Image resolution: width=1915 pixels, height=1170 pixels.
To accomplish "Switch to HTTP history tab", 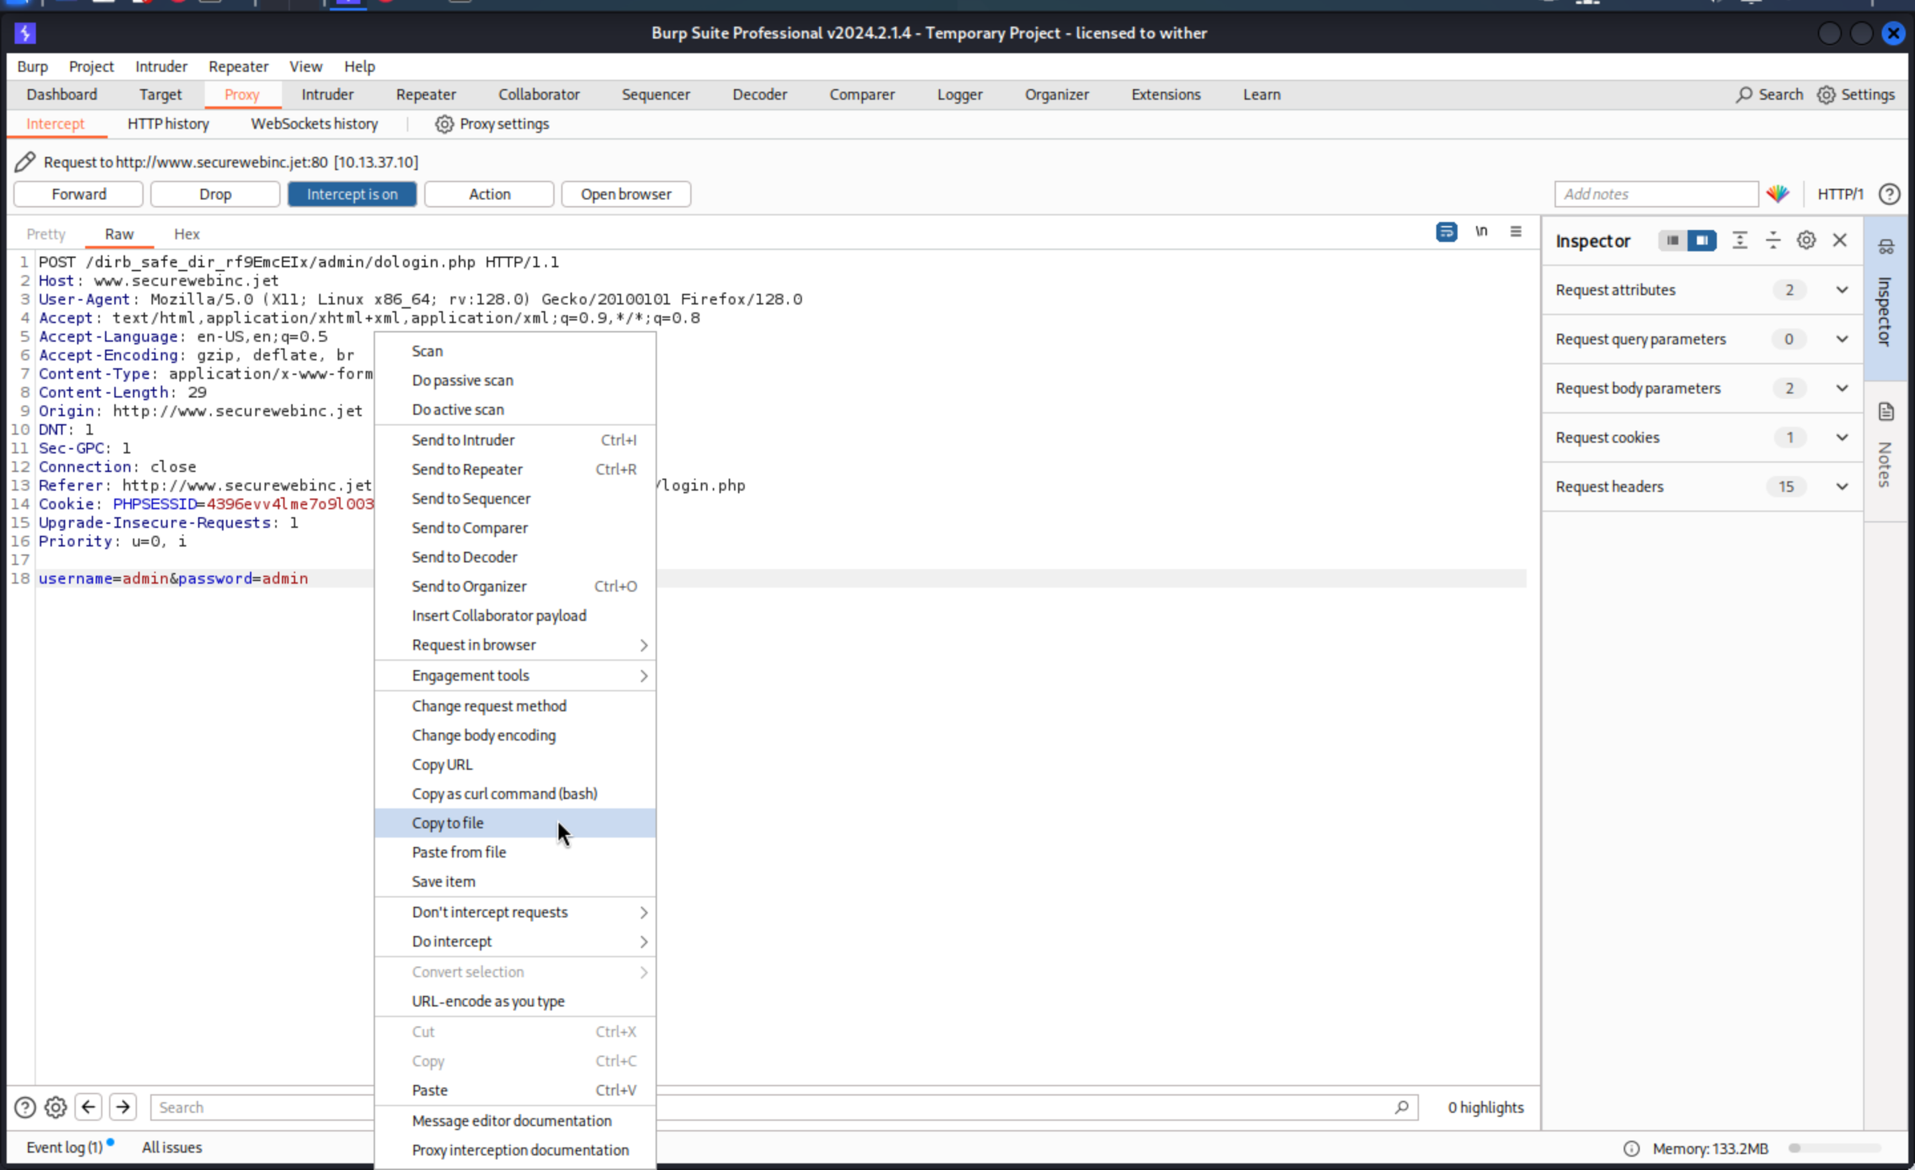I will click(168, 124).
